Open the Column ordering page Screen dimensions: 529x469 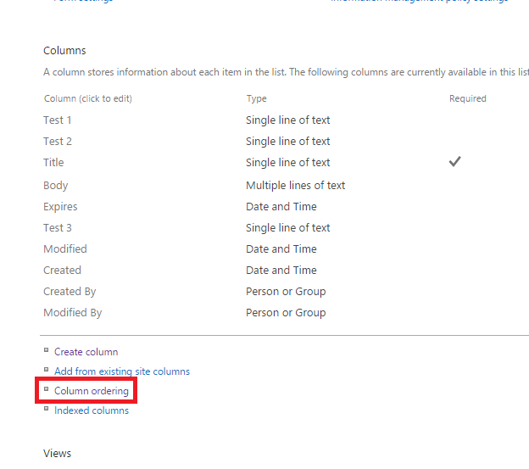[92, 391]
